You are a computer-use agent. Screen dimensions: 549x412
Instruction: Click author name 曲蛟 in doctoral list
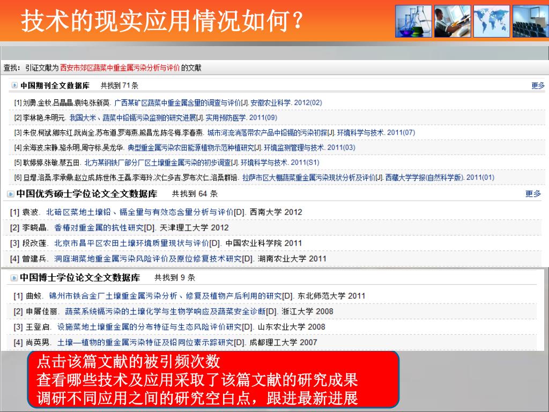(x=34, y=296)
